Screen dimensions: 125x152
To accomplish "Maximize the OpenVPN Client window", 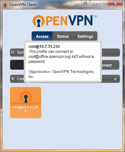I will click(x=104, y=3).
